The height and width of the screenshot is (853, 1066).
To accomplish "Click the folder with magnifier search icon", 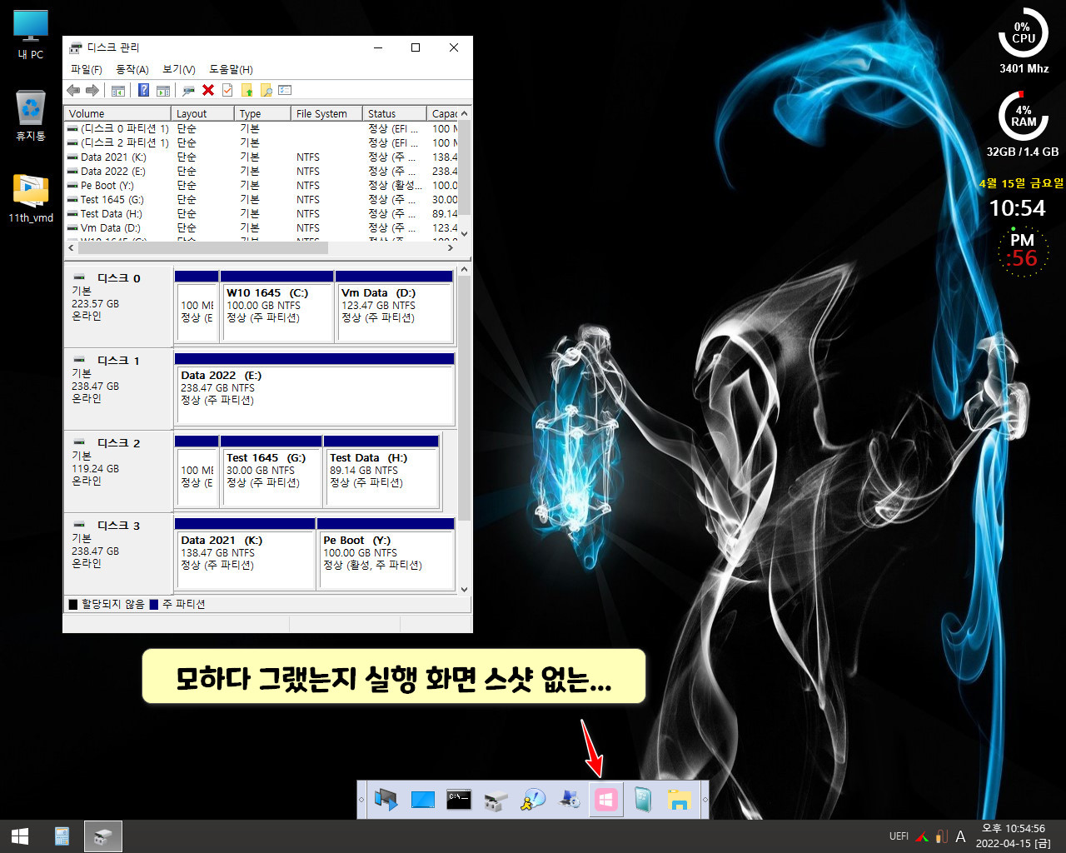I will click(x=266, y=90).
